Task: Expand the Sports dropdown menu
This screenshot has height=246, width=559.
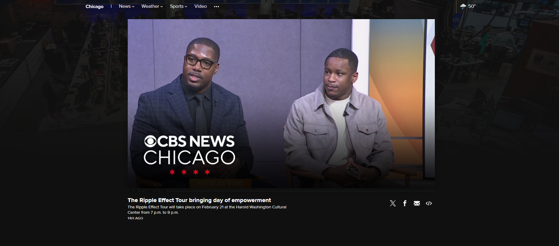Action: pyautogui.click(x=178, y=6)
